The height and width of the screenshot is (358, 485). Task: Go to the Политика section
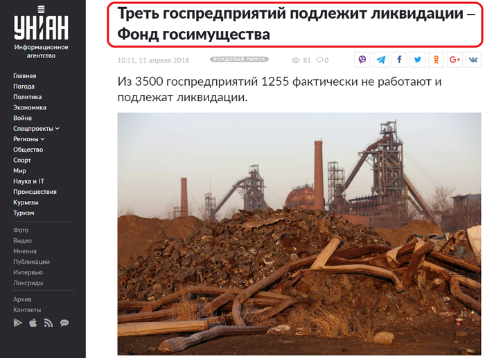(x=27, y=97)
